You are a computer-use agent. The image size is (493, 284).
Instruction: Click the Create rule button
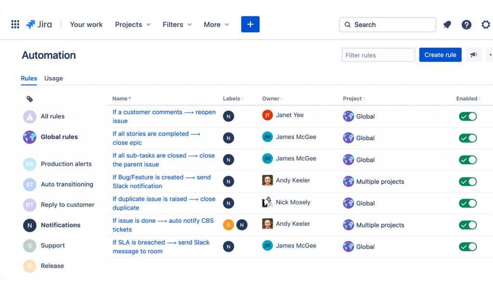[x=440, y=55]
